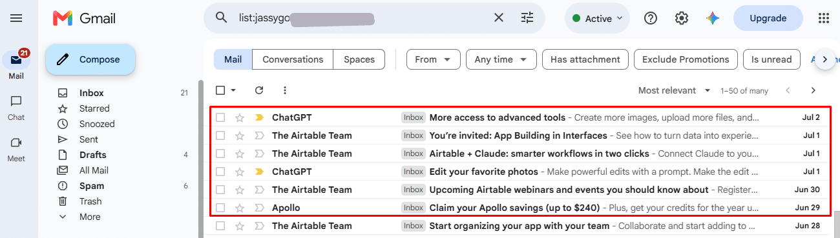Go to the next page of results
840x238 pixels.
pos(813,90)
